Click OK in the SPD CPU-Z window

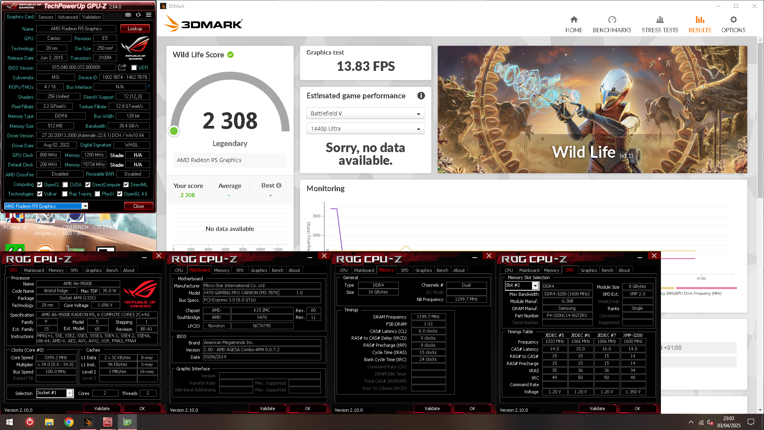coord(637,408)
